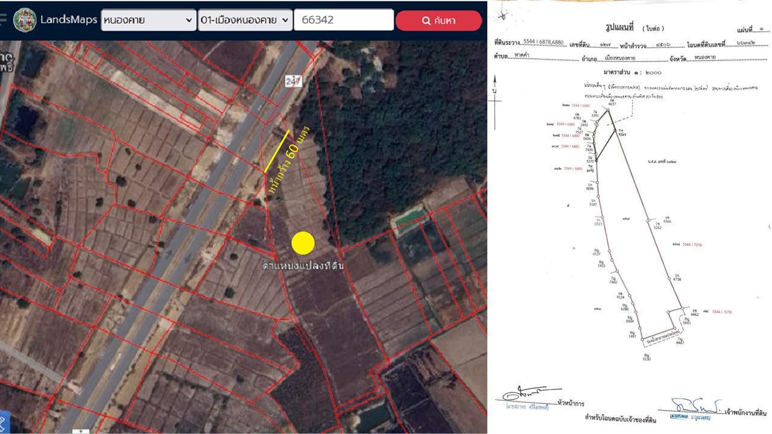Click the parcel number field showing 66342
This screenshot has width=772, height=434.
point(343,20)
